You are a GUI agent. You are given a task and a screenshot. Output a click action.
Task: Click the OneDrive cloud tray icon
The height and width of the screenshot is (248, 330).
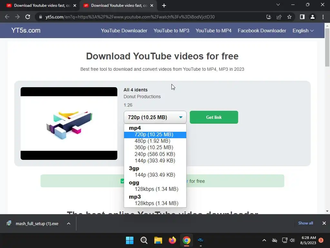(x=275, y=240)
